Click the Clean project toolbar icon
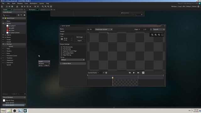201x113 pixels. click(30, 7)
